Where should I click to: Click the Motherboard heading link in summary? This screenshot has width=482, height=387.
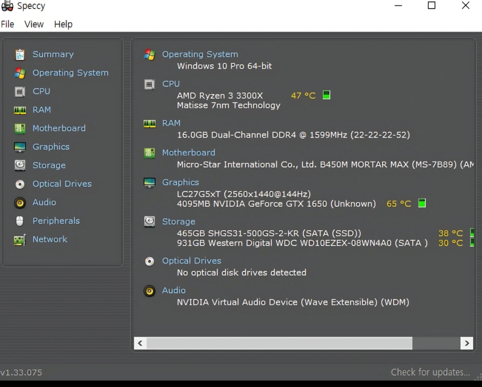pos(189,153)
